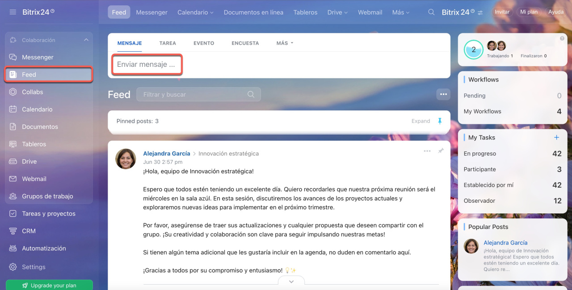Select Feed in the left sidebar
The height and width of the screenshot is (290, 572).
(x=49, y=74)
